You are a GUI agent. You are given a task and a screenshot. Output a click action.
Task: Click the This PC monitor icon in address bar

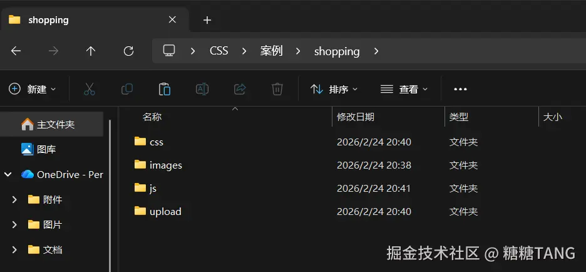169,51
